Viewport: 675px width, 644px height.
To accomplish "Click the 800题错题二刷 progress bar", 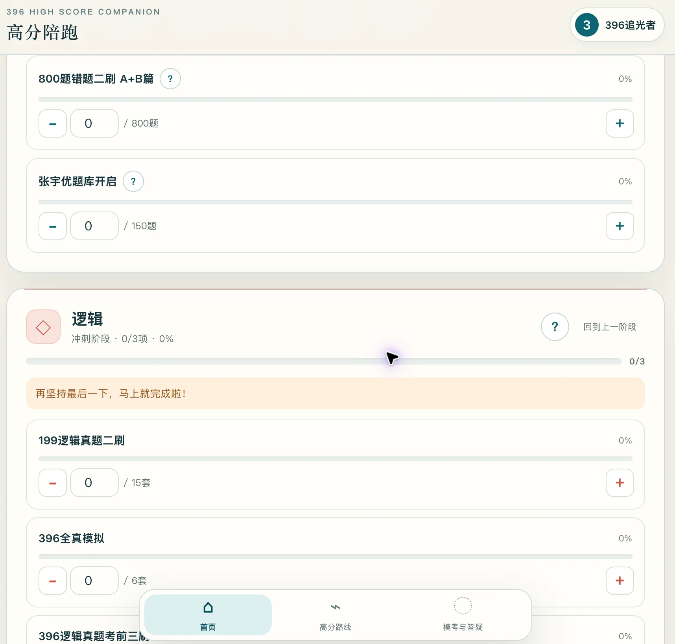I will coord(336,99).
